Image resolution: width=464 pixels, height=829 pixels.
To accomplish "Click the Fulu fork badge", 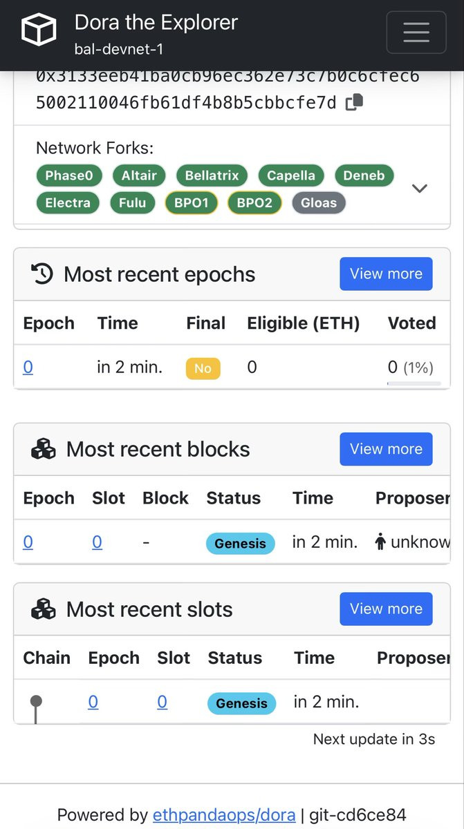I will pyautogui.click(x=133, y=202).
